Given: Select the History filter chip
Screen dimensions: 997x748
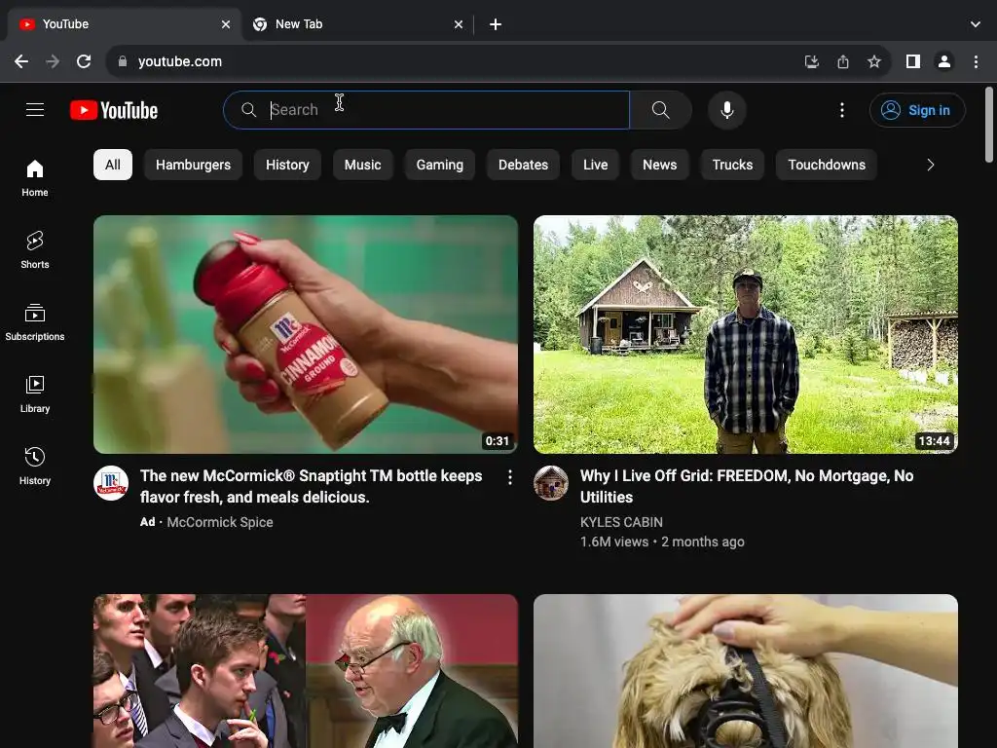Looking at the screenshot, I should [x=287, y=165].
